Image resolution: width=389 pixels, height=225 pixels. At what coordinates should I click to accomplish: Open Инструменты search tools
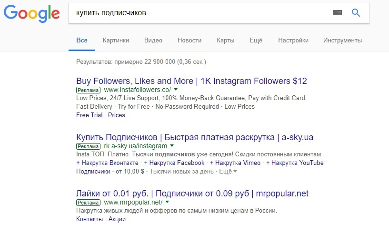(342, 40)
